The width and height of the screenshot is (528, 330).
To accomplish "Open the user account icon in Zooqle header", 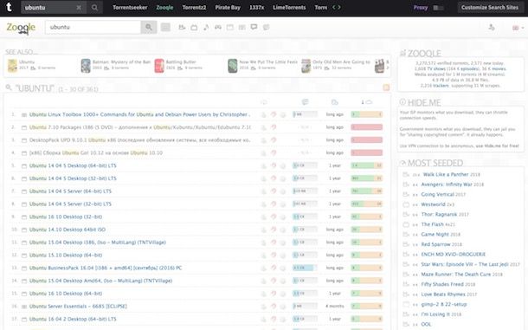I will [492, 28].
